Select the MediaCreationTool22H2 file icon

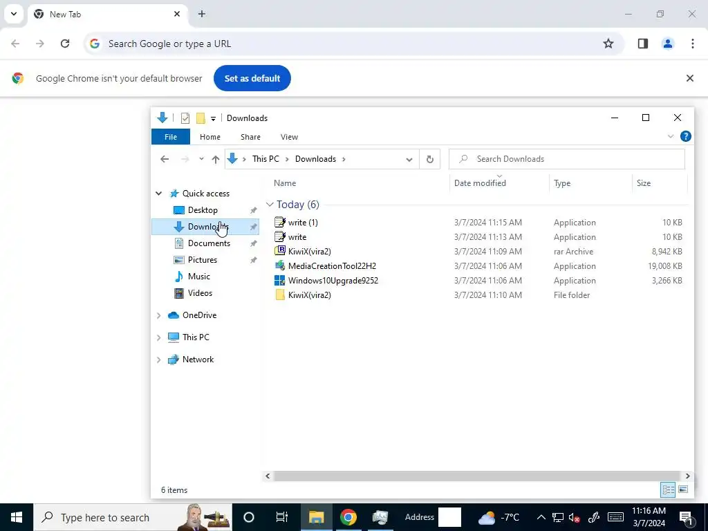[x=279, y=266]
